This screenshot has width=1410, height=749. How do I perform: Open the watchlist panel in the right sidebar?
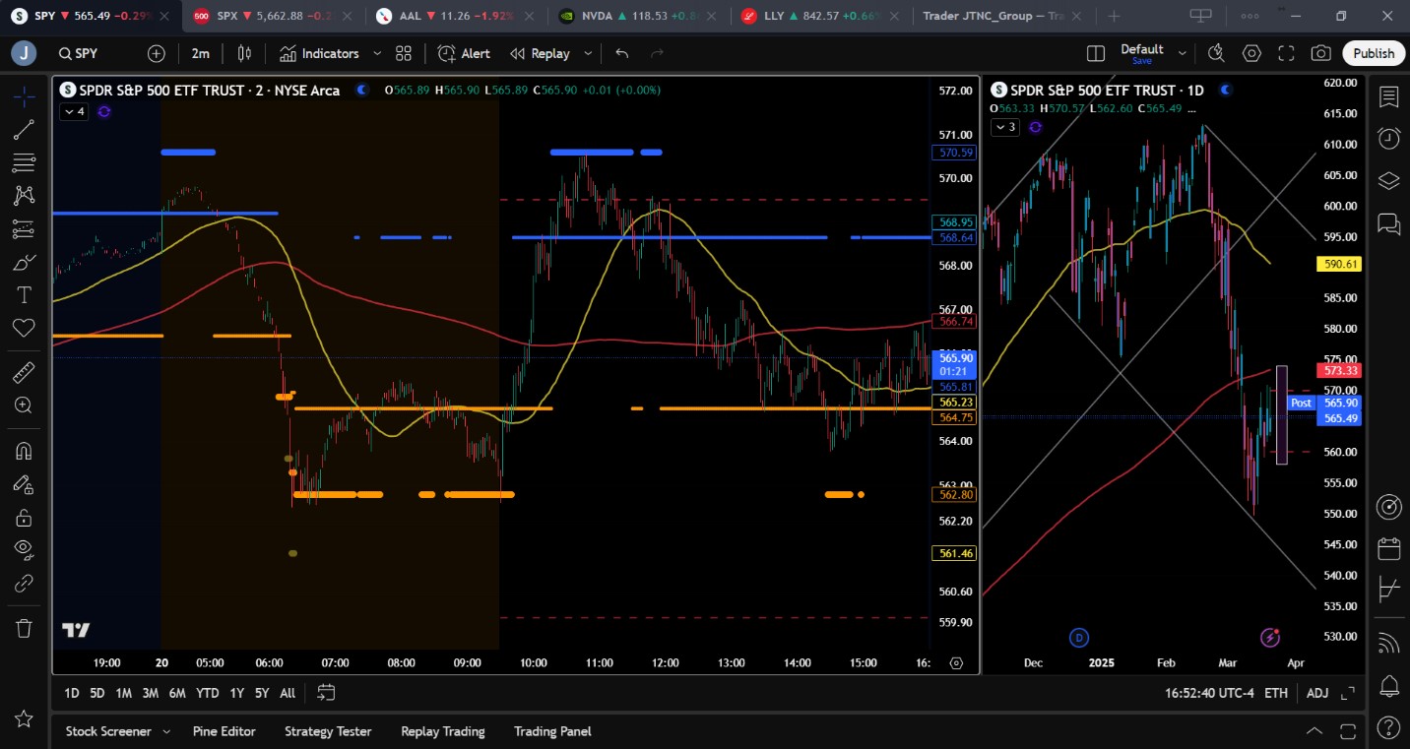(x=1389, y=96)
